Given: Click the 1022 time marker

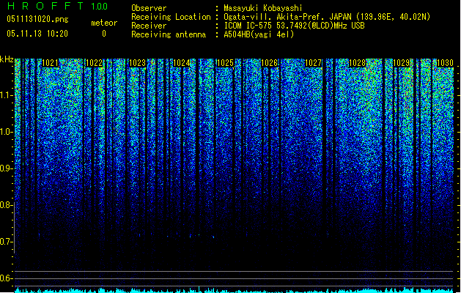Looking at the screenshot, I should (94, 63).
